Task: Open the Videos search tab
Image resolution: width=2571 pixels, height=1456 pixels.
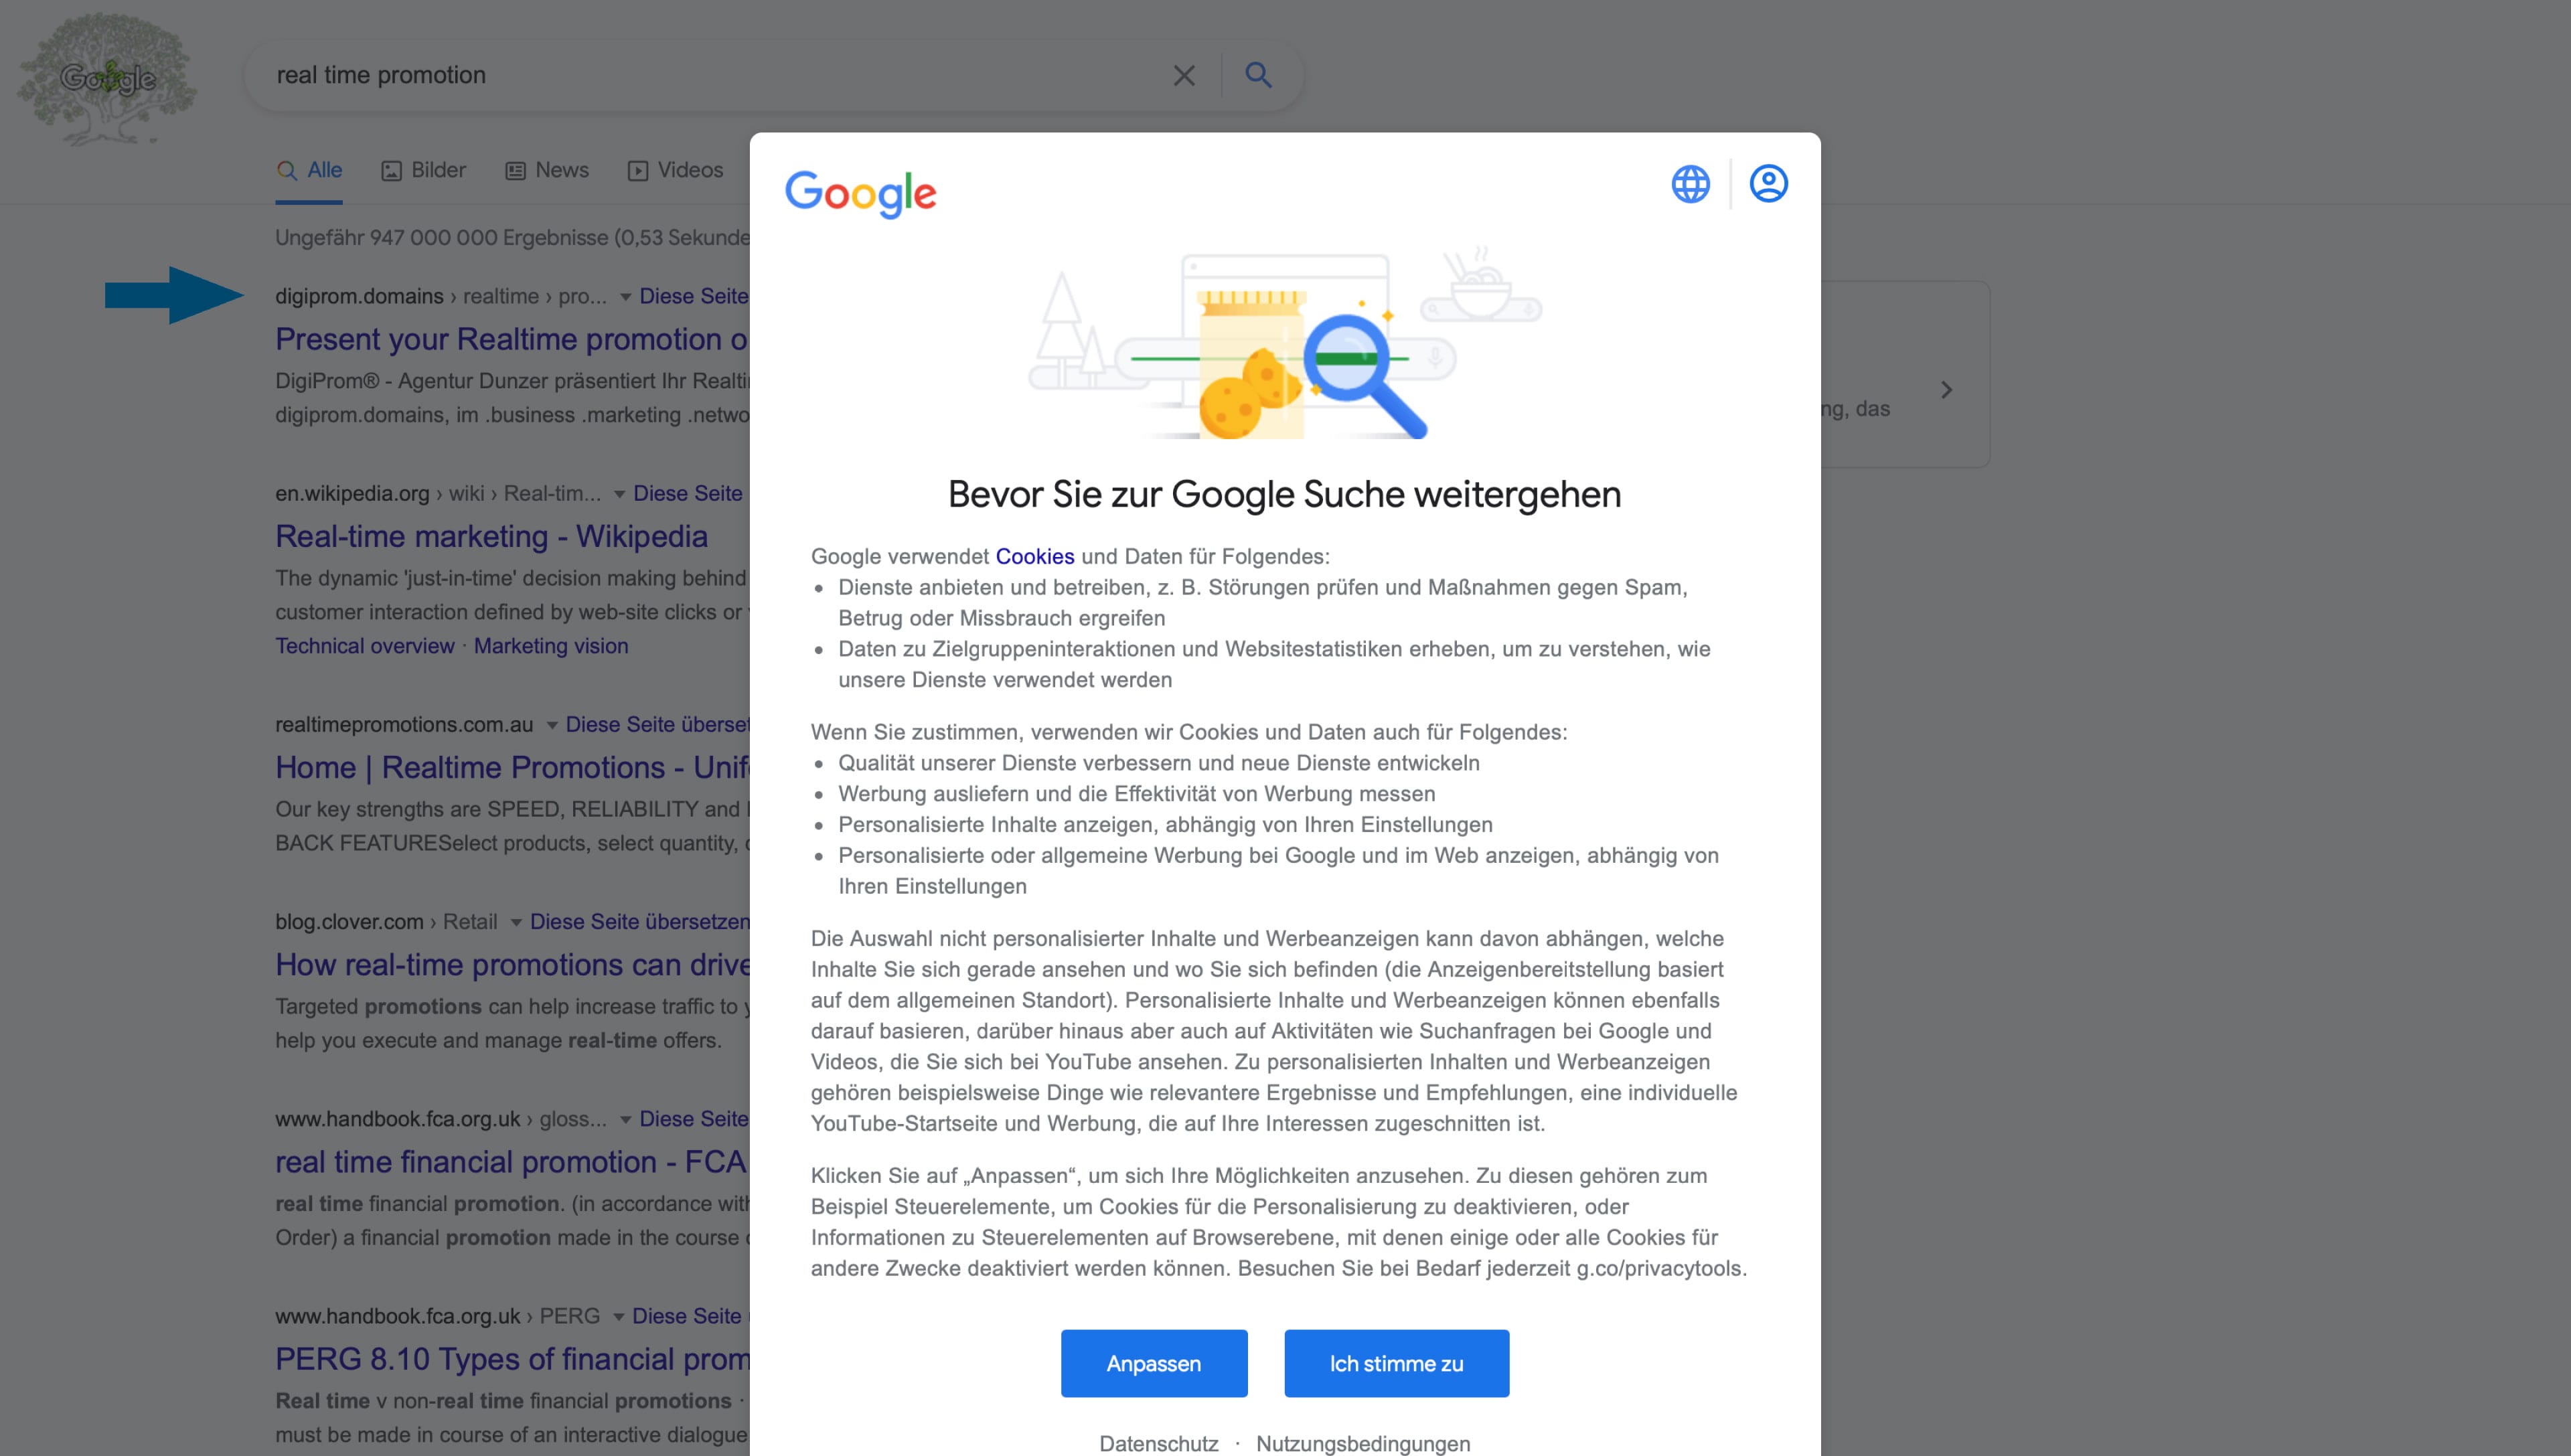Action: pyautogui.click(x=675, y=171)
